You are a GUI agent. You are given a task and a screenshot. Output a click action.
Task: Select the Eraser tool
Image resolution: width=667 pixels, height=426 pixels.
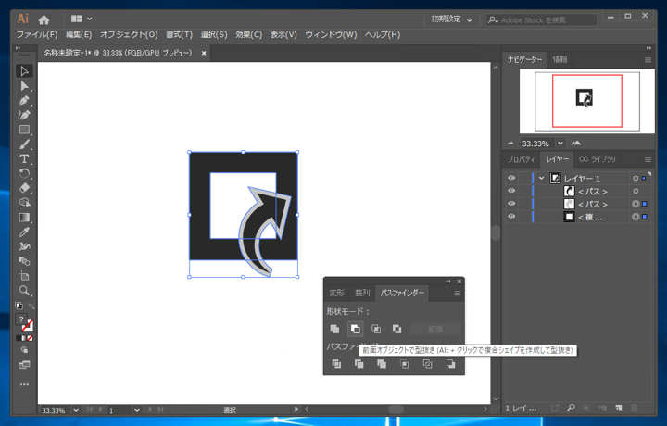point(24,188)
